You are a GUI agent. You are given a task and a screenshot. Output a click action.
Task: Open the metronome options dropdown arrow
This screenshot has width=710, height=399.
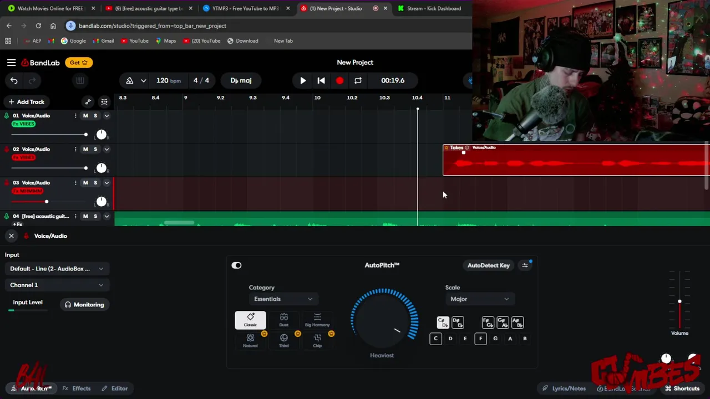[143, 80]
